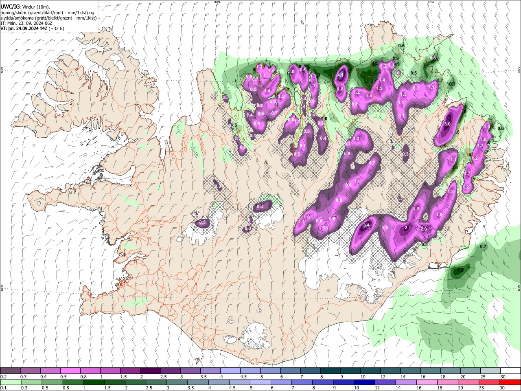Click the '64N' latitude label on the right edge

tap(519, 288)
